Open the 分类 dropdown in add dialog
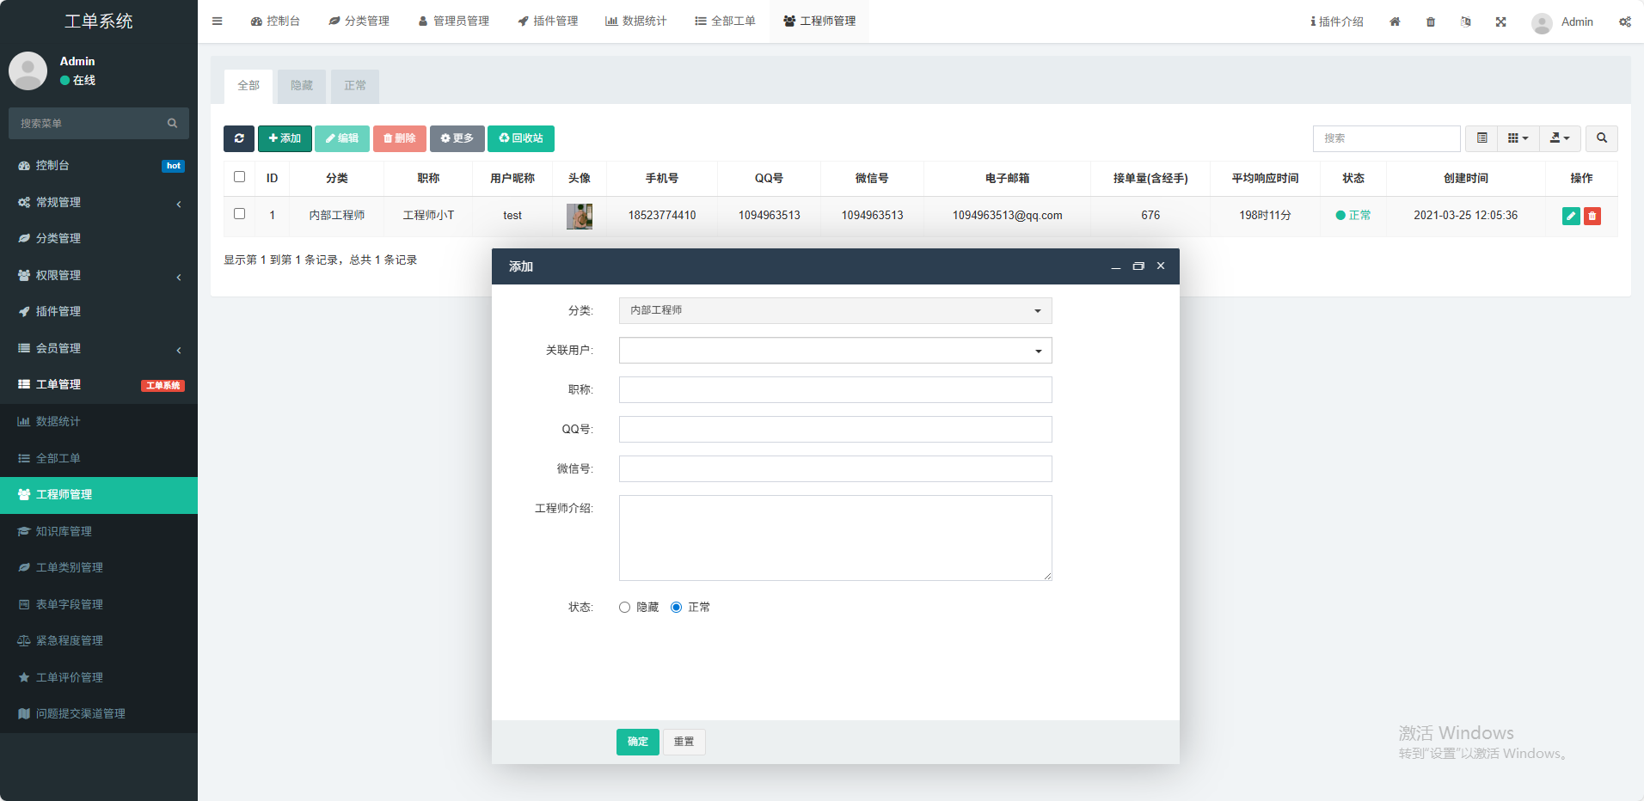The height and width of the screenshot is (801, 1644). 835,310
